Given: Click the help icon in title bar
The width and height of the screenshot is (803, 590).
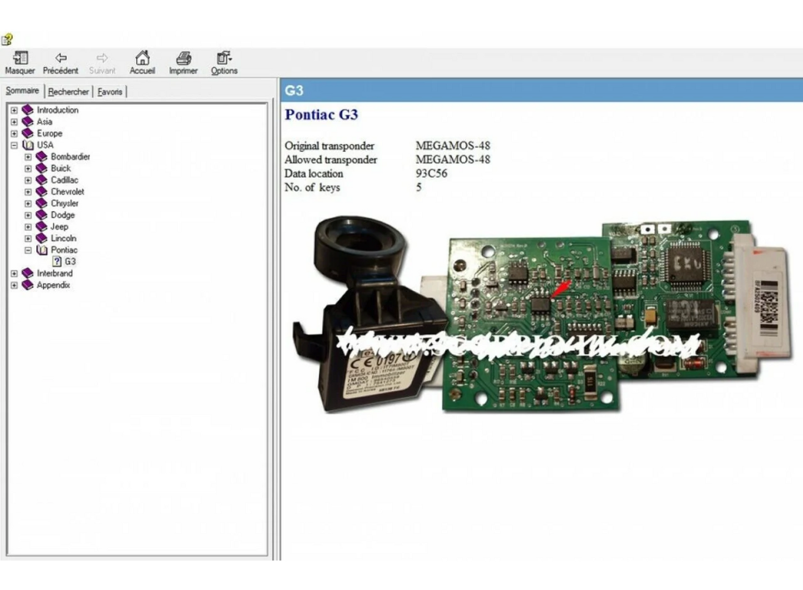Looking at the screenshot, I should pos(7,39).
